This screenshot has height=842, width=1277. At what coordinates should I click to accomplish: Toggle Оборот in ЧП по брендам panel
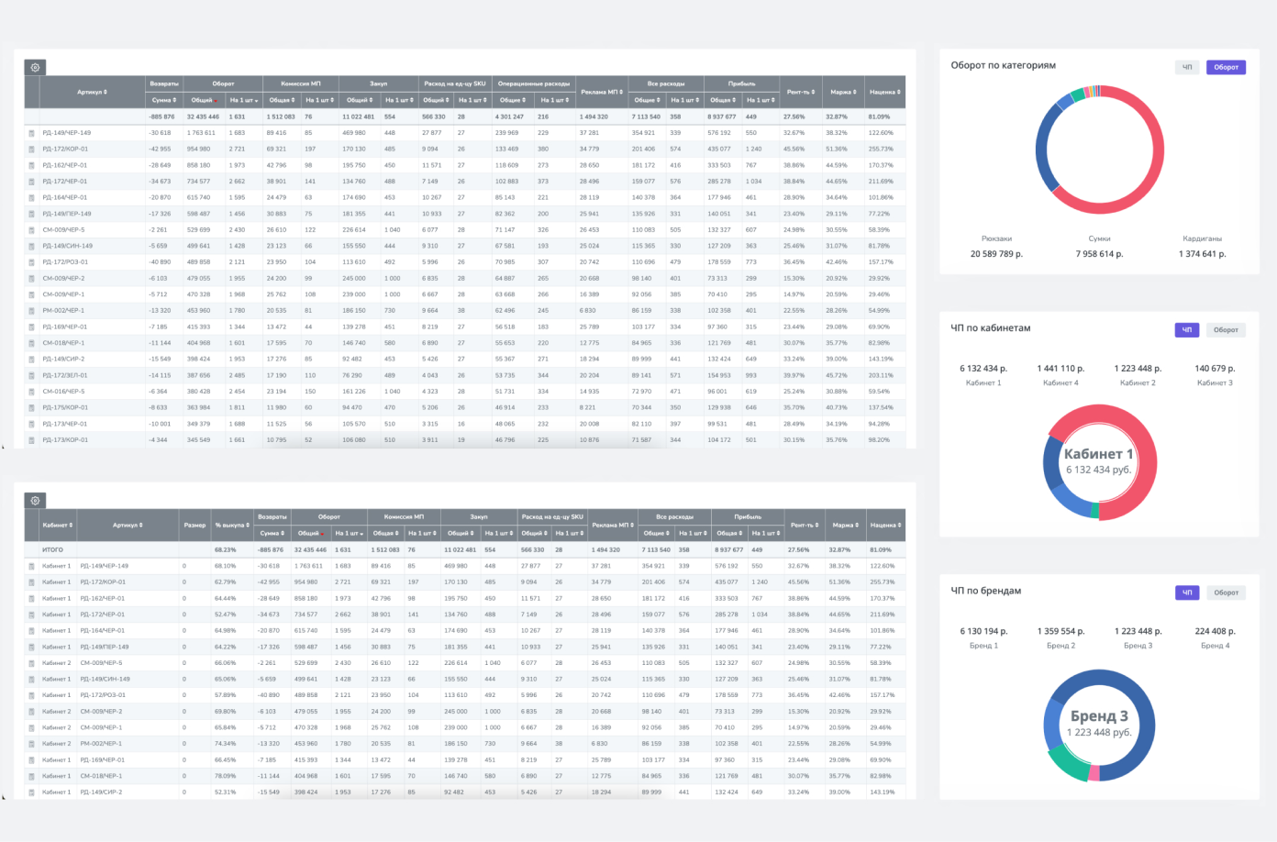pos(1226,593)
